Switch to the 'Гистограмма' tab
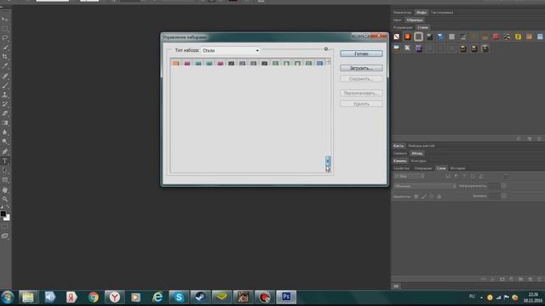545x306 pixels. (442, 13)
